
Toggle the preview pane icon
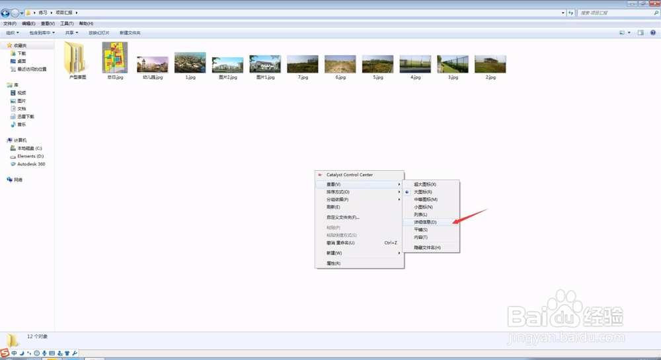coord(641,33)
